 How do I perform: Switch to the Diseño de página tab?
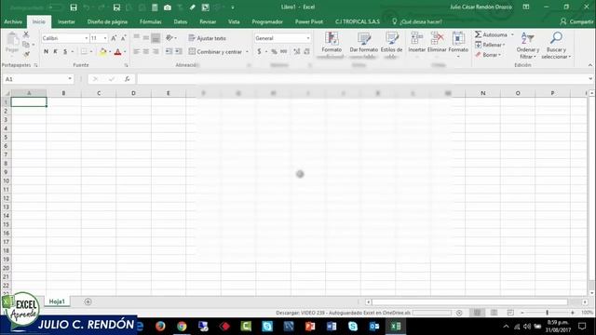click(107, 21)
